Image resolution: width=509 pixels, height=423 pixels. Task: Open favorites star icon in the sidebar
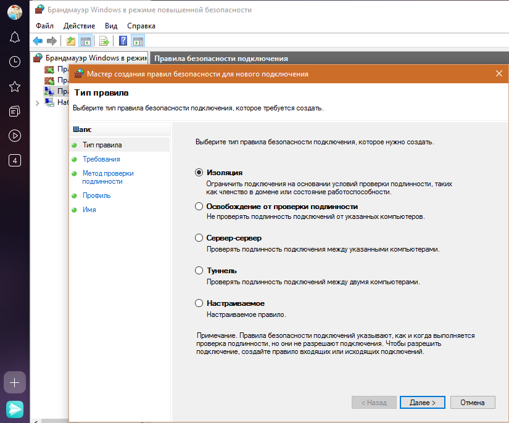tap(15, 86)
